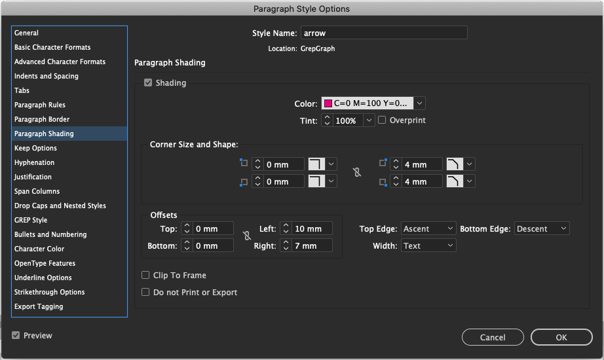The width and height of the screenshot is (604, 360).
Task: Click the OK button
Action: tap(561, 337)
